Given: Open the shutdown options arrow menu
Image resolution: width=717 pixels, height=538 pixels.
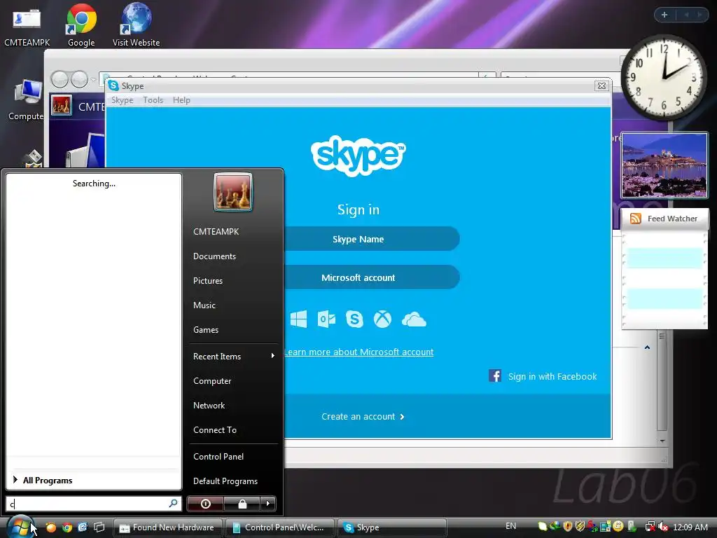Looking at the screenshot, I should (x=268, y=504).
